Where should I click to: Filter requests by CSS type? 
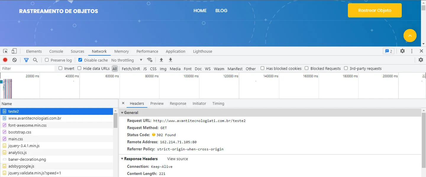coord(153,69)
